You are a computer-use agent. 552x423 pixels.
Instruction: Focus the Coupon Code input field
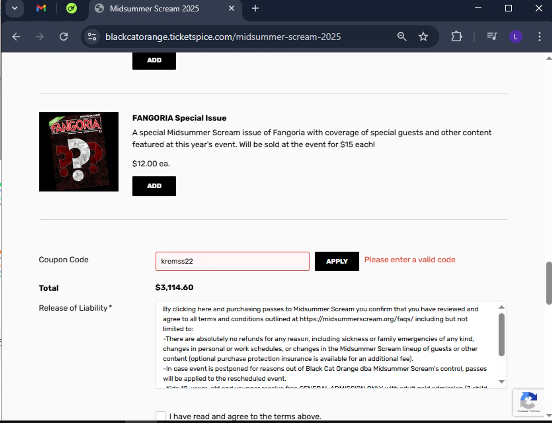click(x=232, y=261)
